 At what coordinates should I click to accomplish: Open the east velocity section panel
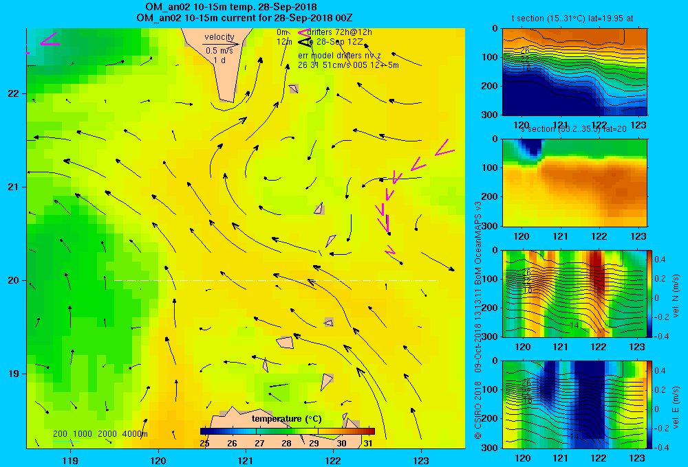574,405
